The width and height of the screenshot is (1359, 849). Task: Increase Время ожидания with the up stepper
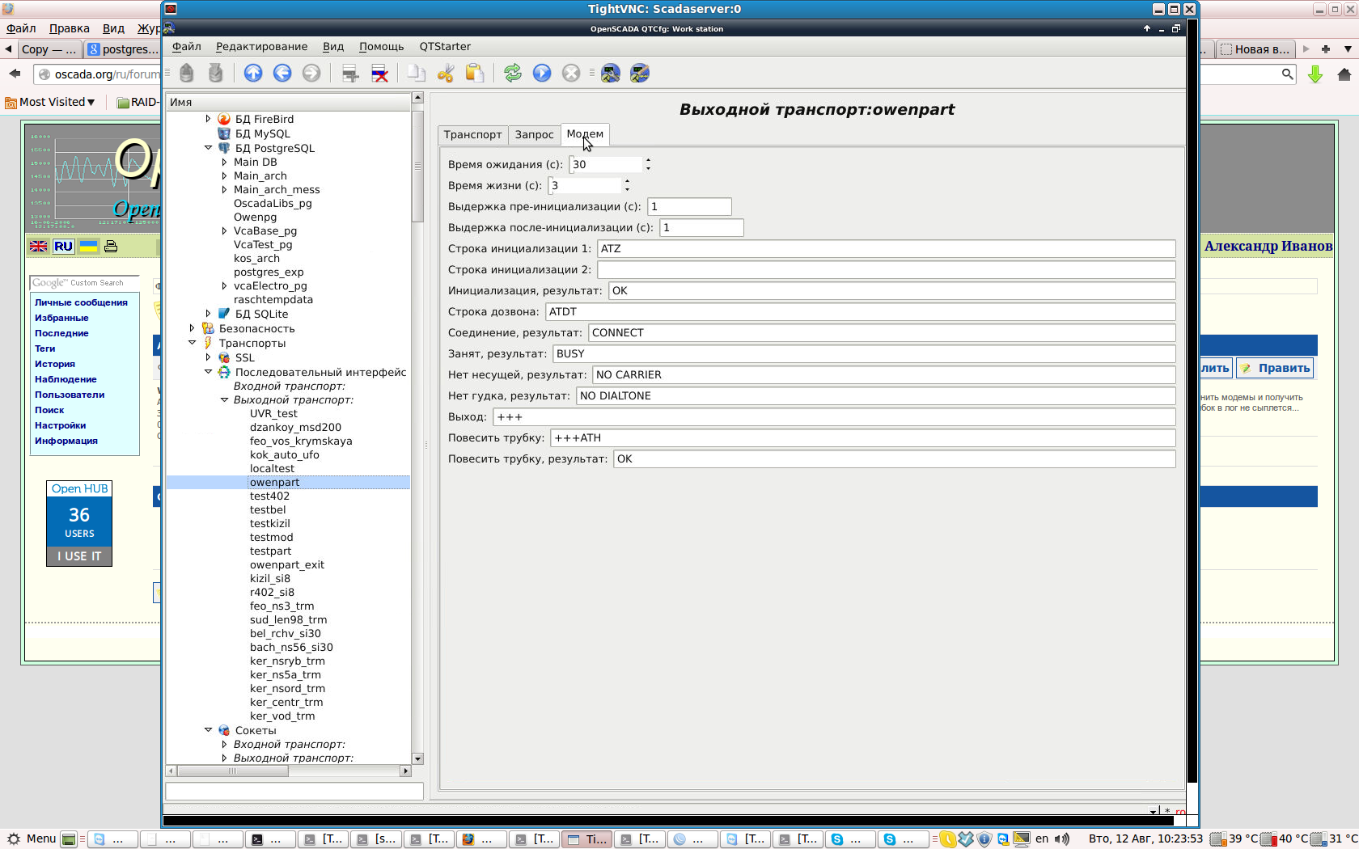(x=648, y=160)
